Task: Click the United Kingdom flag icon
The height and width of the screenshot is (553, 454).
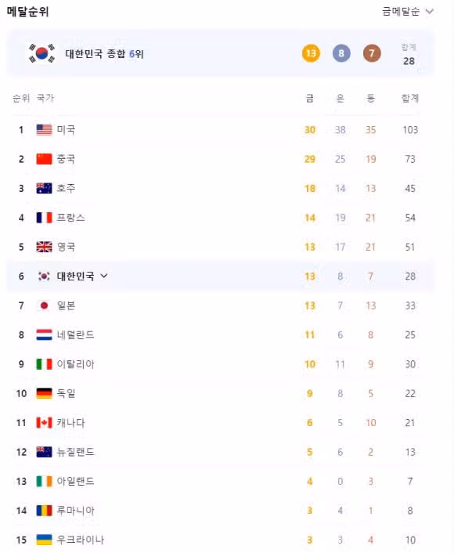Action: [x=44, y=247]
